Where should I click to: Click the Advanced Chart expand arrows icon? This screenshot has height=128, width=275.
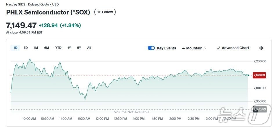pos(219,48)
